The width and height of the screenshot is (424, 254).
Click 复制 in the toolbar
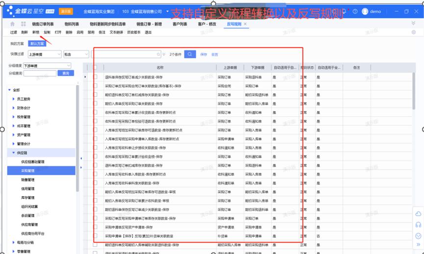47,32
